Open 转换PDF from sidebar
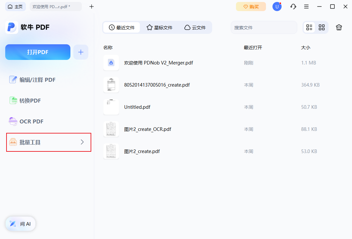The height and width of the screenshot is (239, 352). point(25,100)
